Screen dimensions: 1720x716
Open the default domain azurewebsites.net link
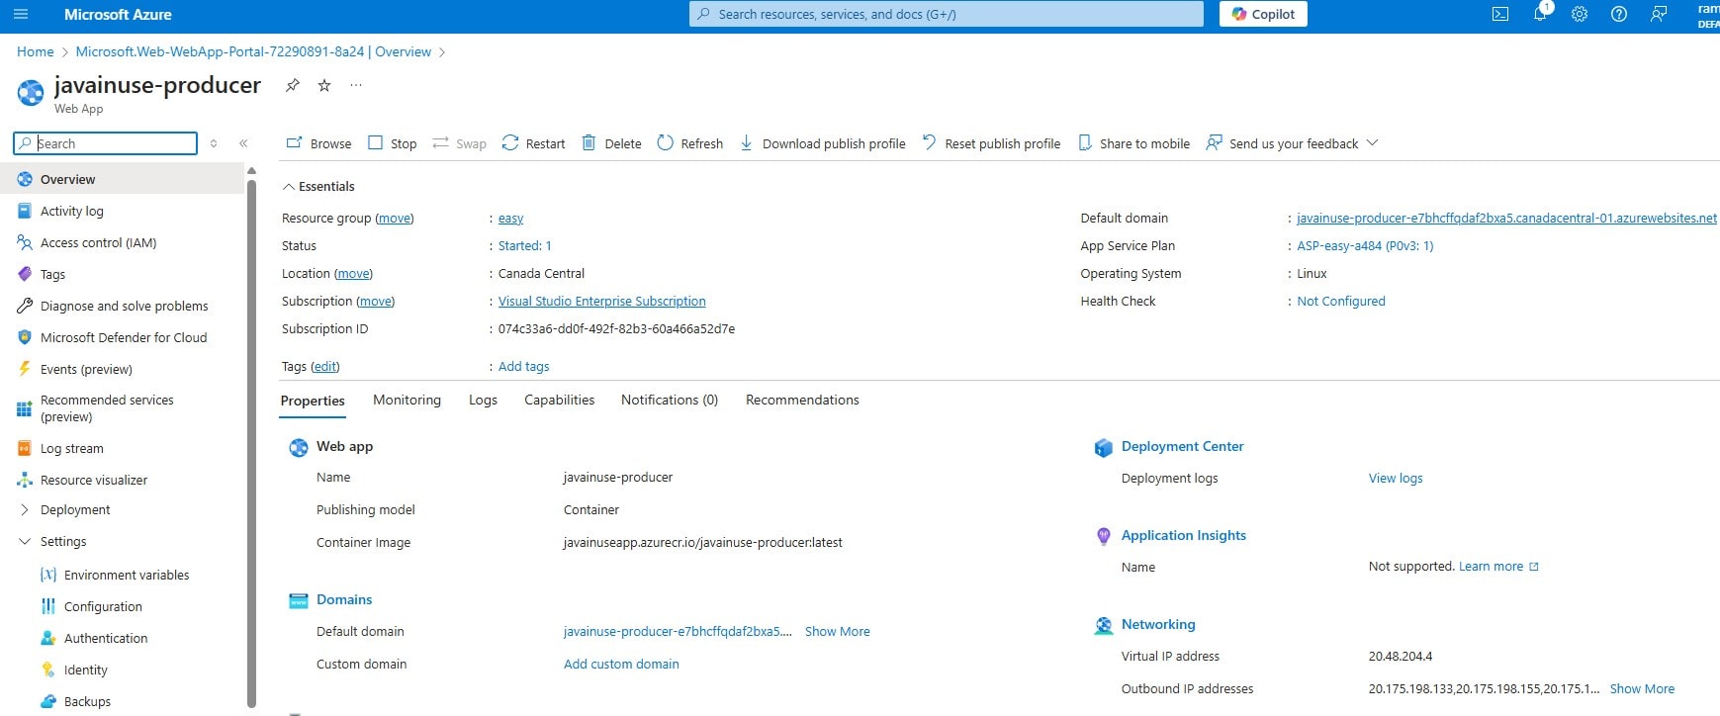(1506, 219)
